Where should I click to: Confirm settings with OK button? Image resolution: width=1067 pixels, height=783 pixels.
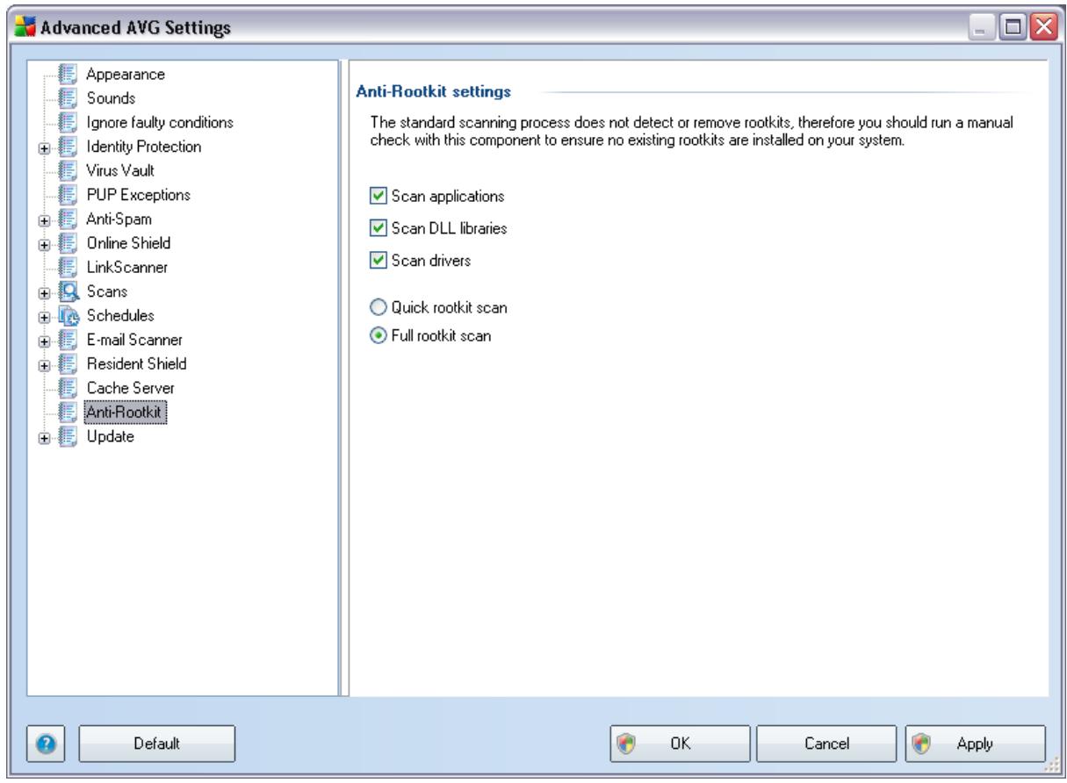click(680, 743)
